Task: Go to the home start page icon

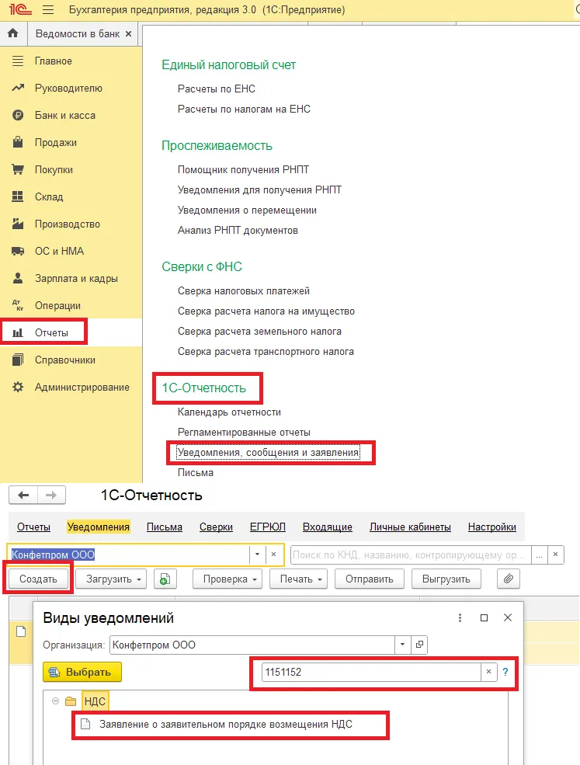Action: tap(13, 33)
